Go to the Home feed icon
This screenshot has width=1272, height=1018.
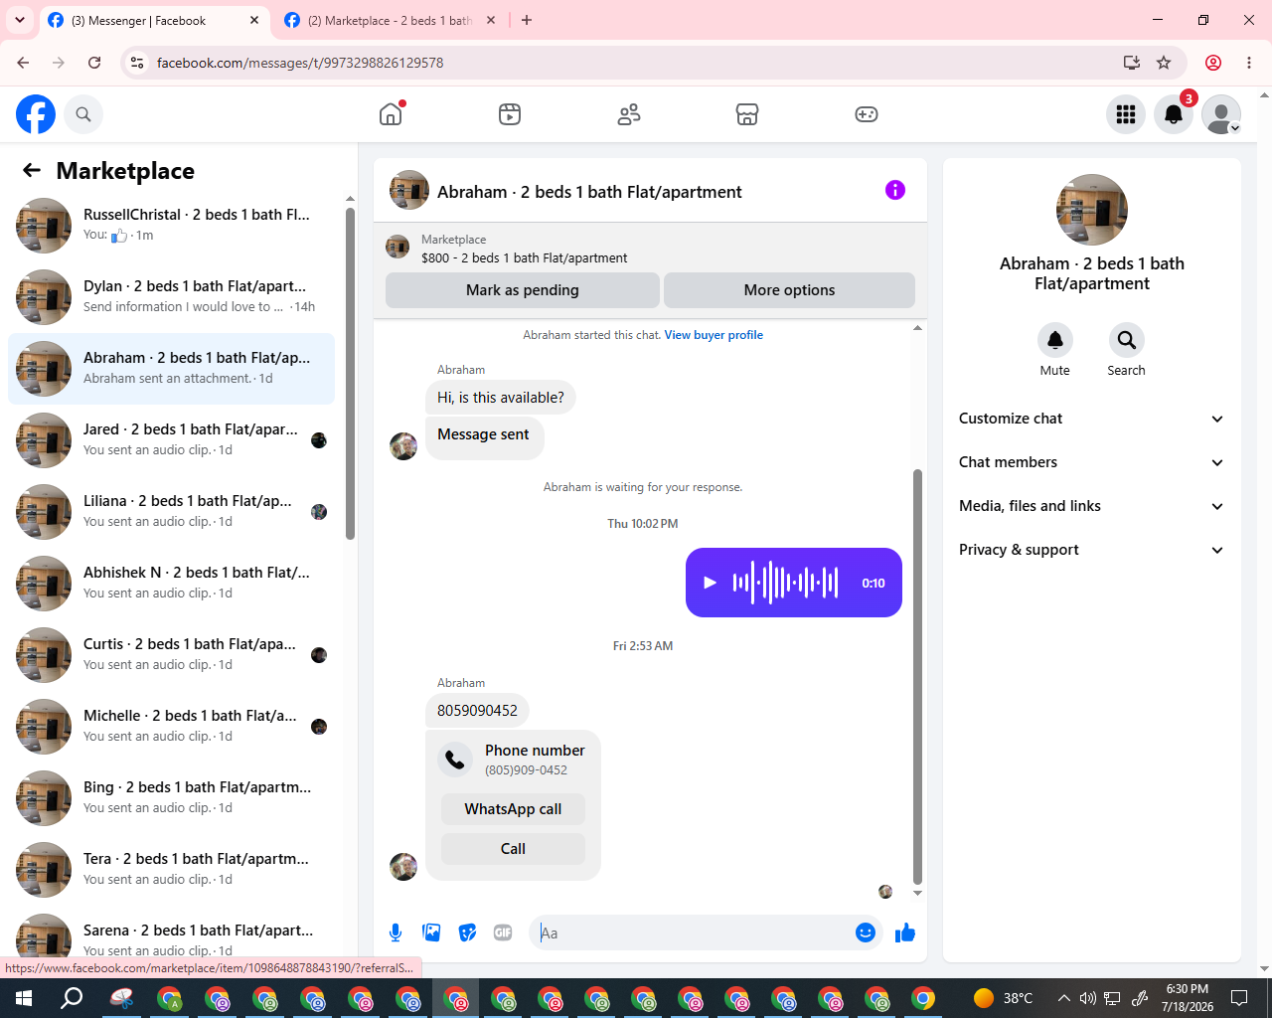click(391, 114)
